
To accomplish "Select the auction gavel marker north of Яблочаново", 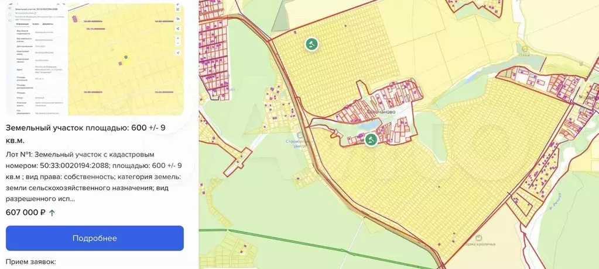I will pos(312,44).
